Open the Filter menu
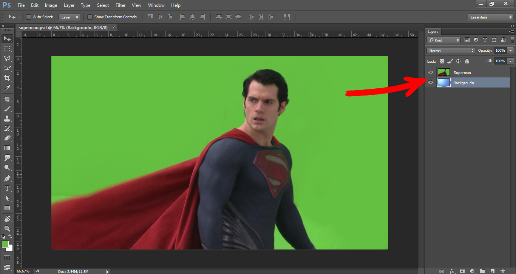The width and height of the screenshot is (516, 274). (121, 5)
